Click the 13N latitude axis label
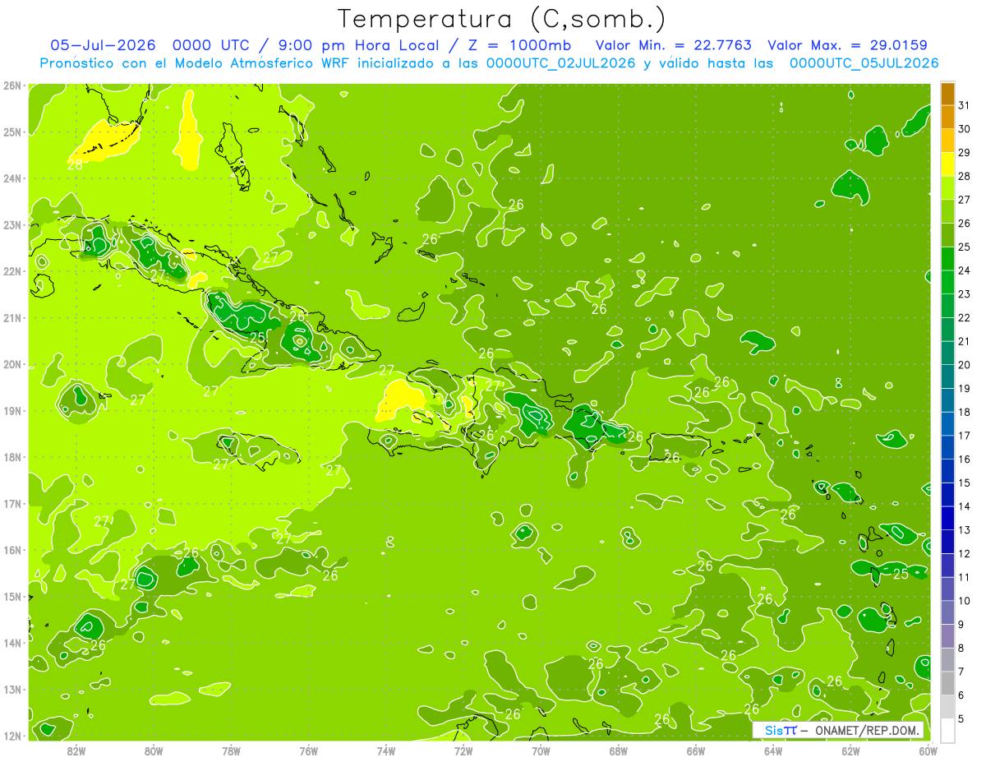 (x=12, y=689)
